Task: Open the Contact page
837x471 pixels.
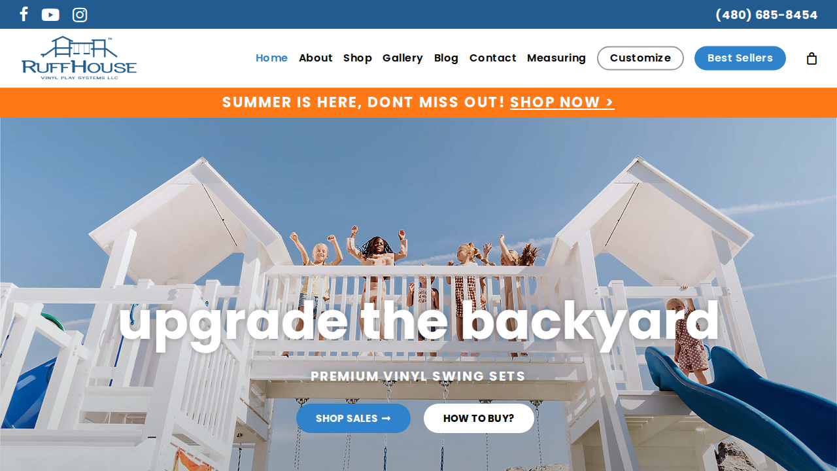Action: pos(493,58)
